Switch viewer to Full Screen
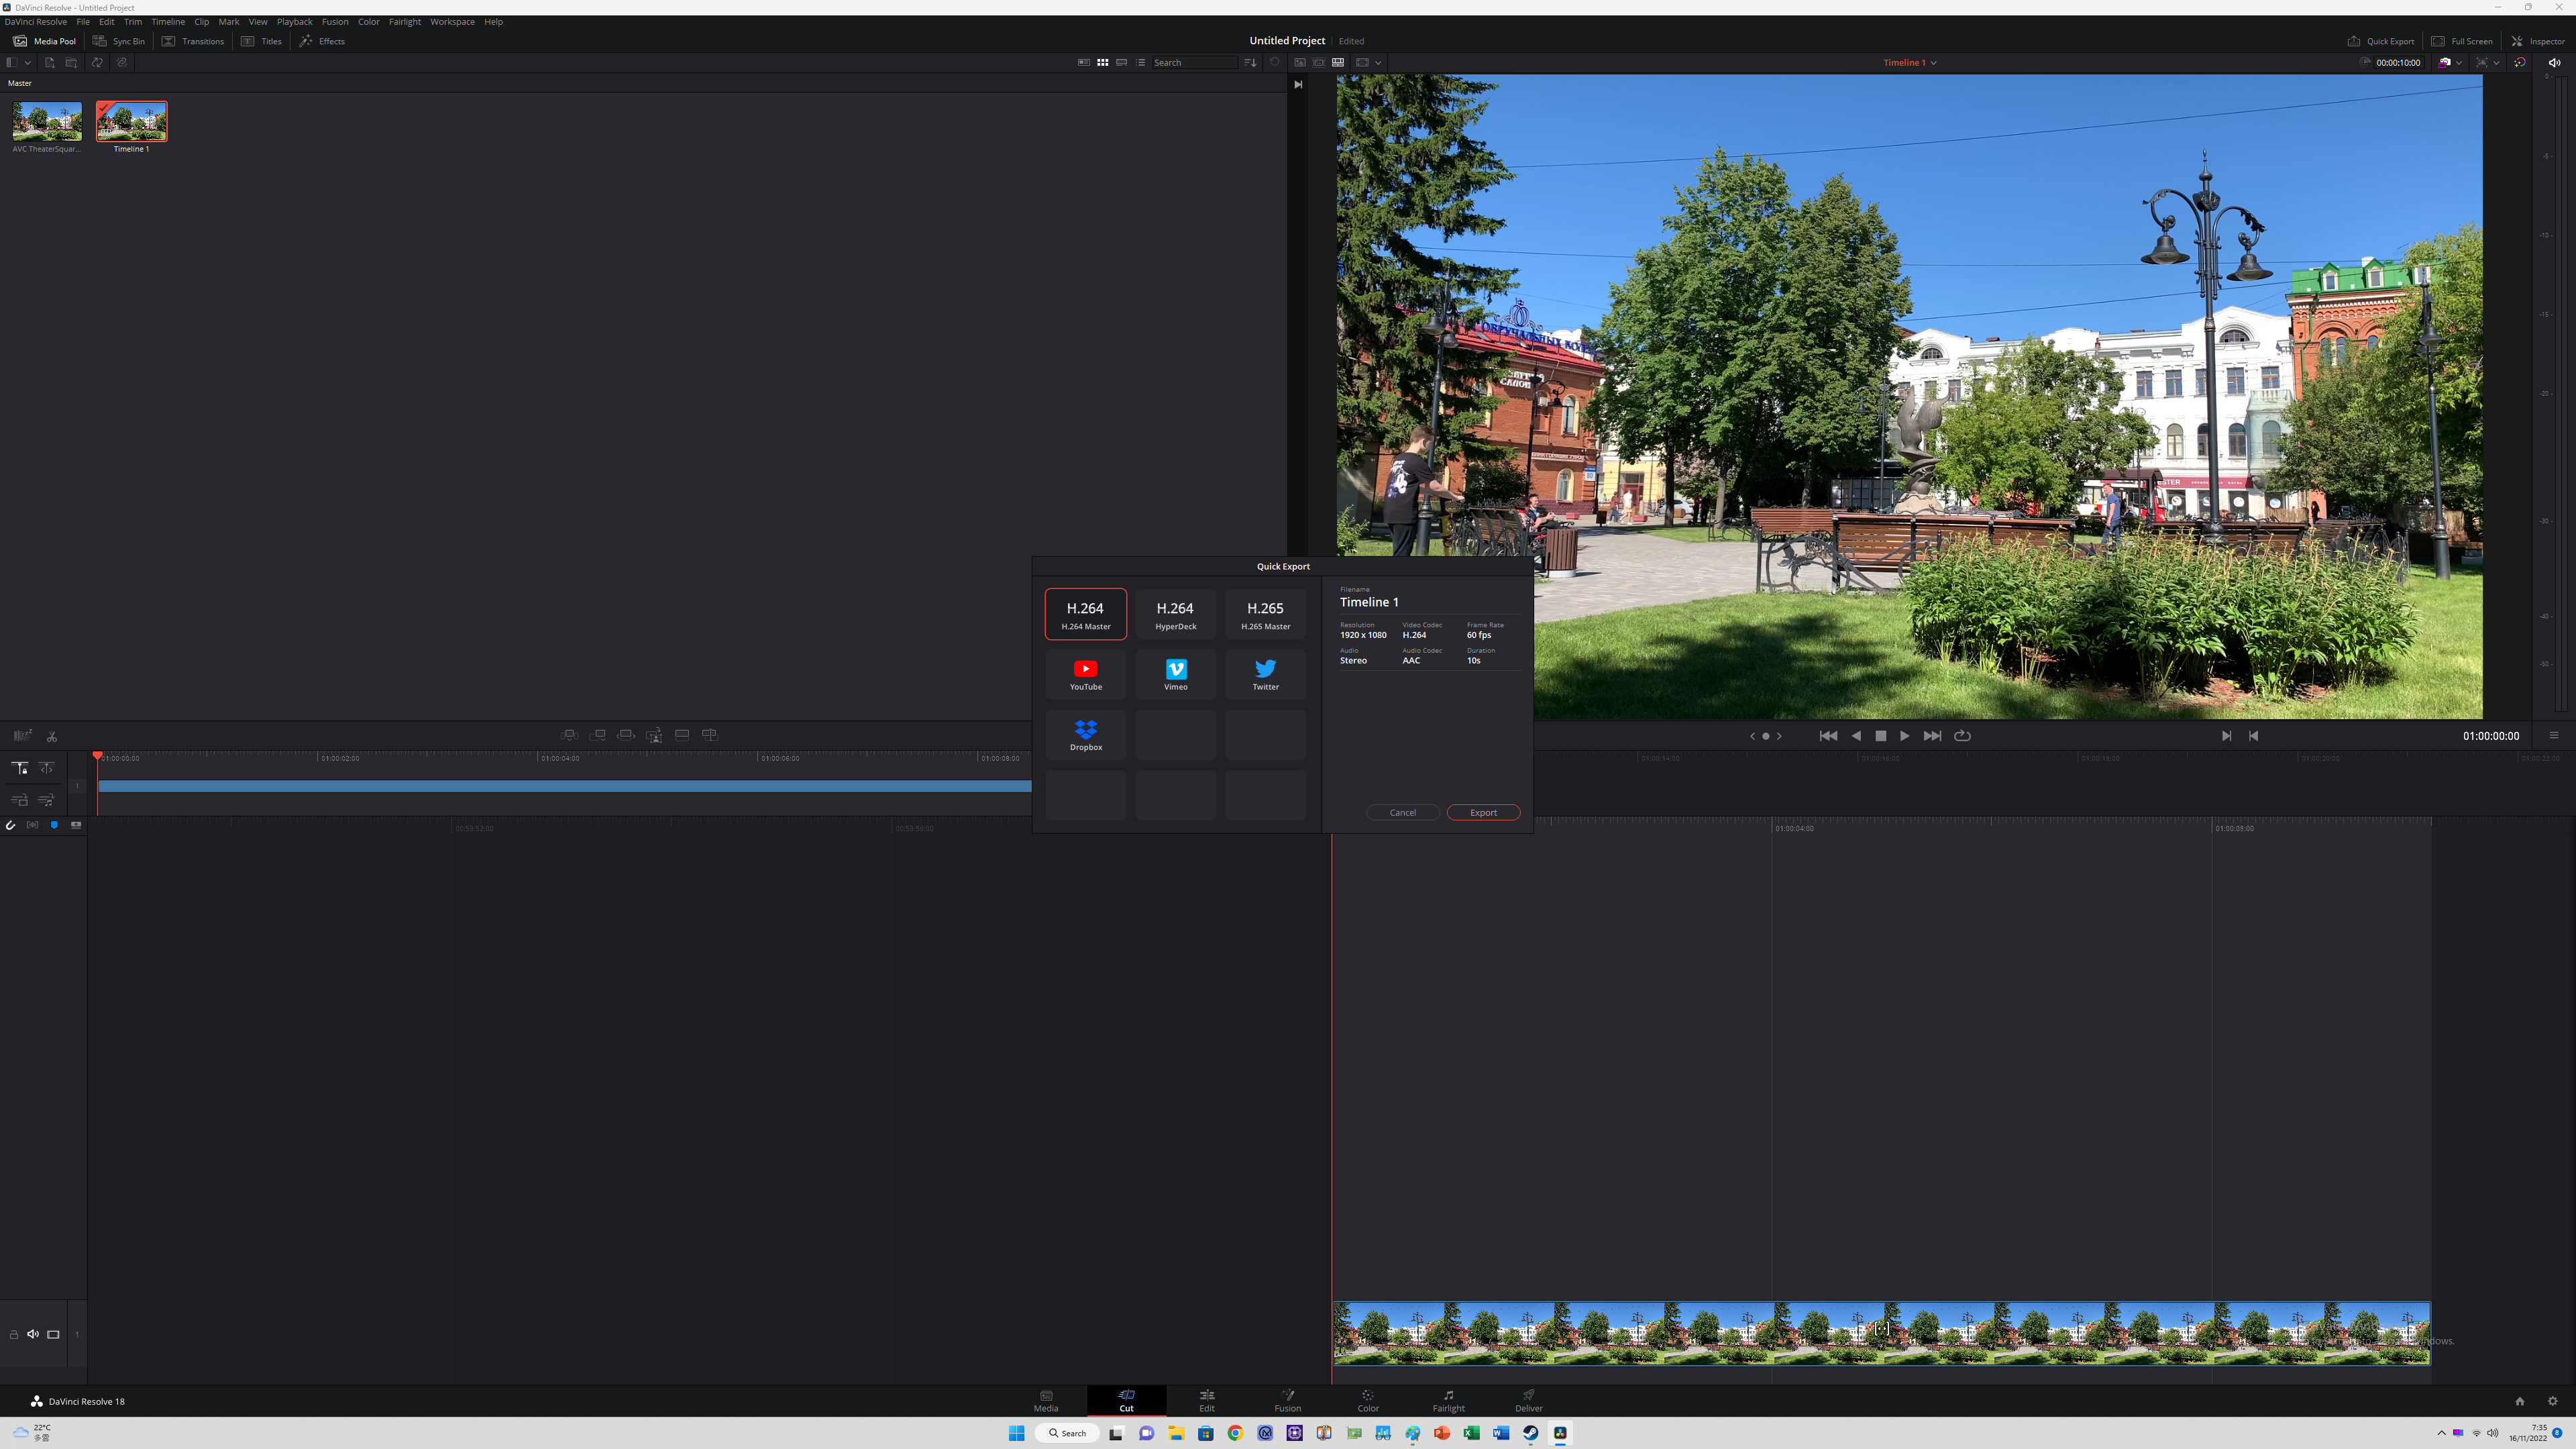This screenshot has width=2576, height=1449. (2462, 41)
